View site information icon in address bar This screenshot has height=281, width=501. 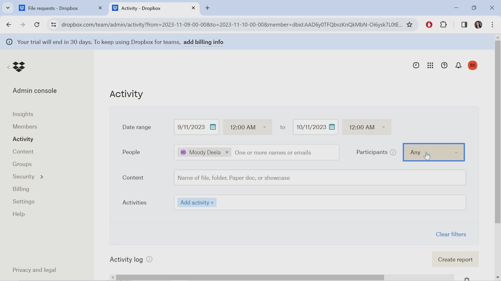pos(53,24)
